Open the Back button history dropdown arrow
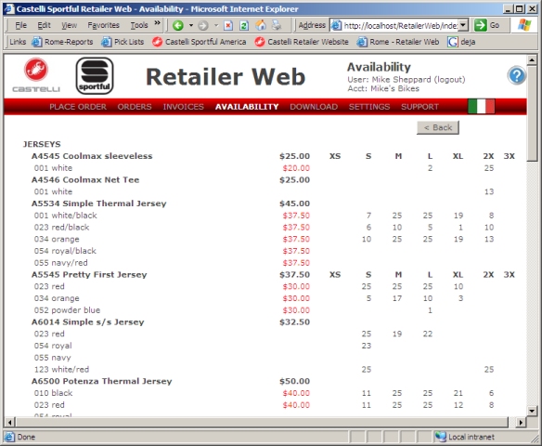 [191, 25]
